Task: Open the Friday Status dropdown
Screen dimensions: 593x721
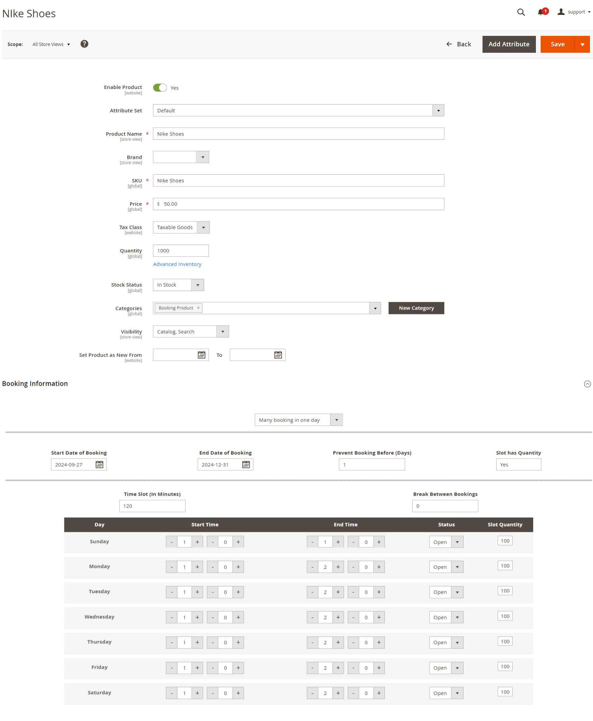Action: click(446, 668)
